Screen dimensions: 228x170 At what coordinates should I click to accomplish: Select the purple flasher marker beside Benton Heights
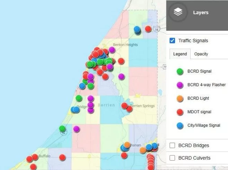112,50
